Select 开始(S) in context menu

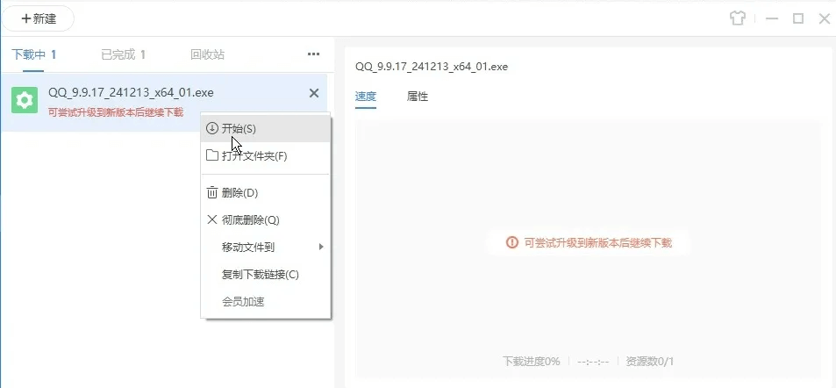266,129
